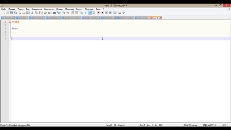Click the Cut scissors icon
Viewport: 231px width, 130px height.
(32, 13)
